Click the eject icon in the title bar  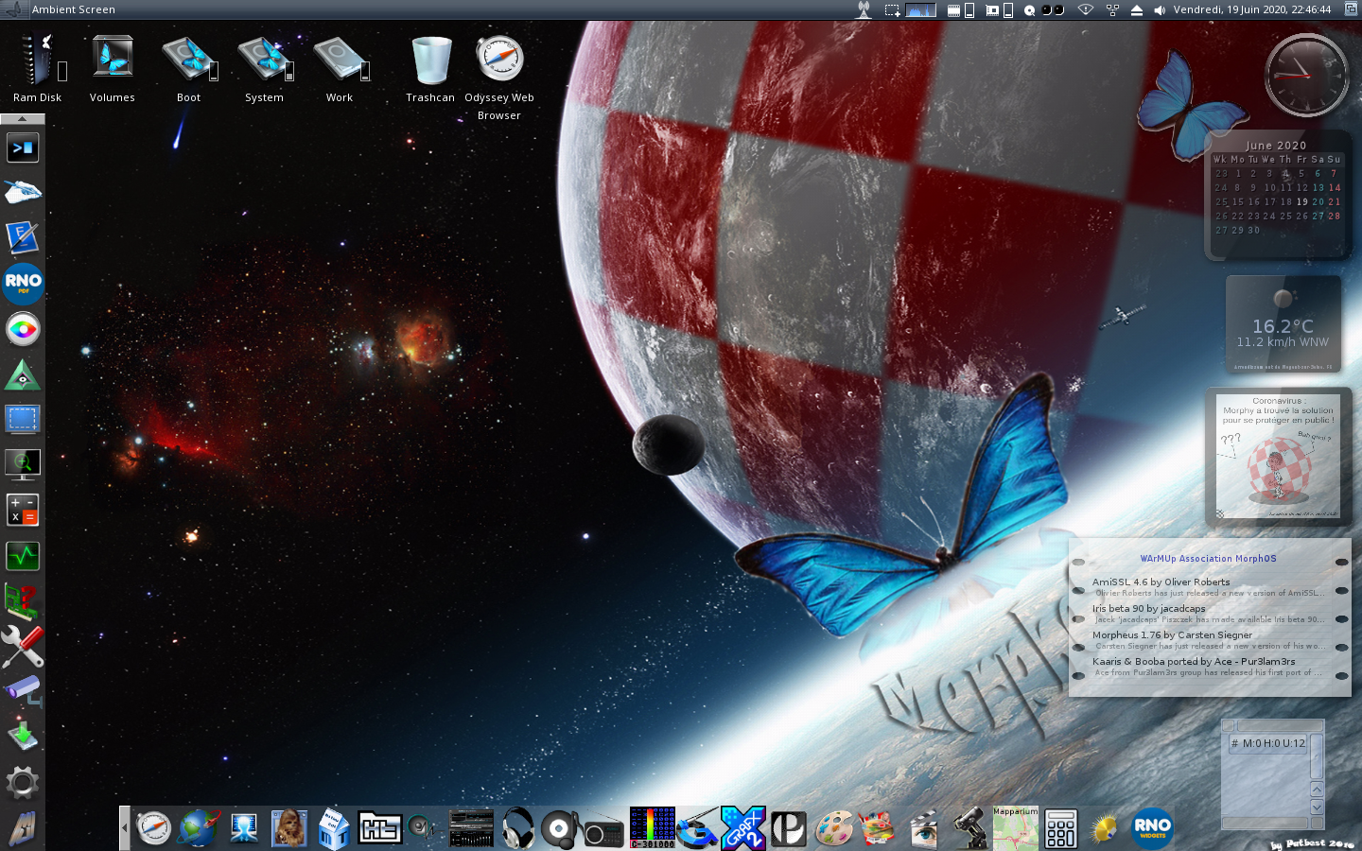point(1137,10)
